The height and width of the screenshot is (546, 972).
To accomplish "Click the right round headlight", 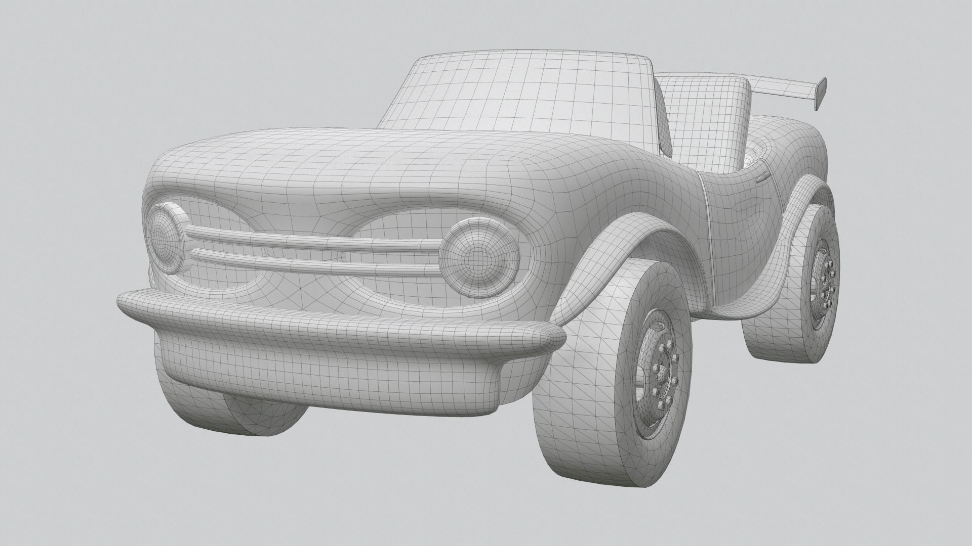I will click(478, 258).
